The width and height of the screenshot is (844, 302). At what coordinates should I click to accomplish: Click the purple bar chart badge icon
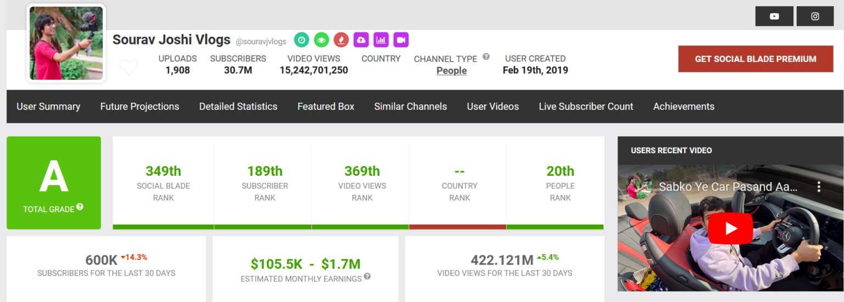pos(381,40)
